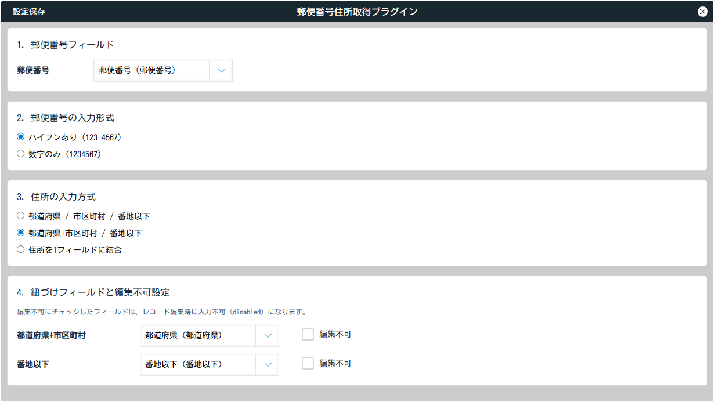This screenshot has width=715, height=402.
Task: Open the 都道府県（都道府県） combo box
Action: pos(197,335)
